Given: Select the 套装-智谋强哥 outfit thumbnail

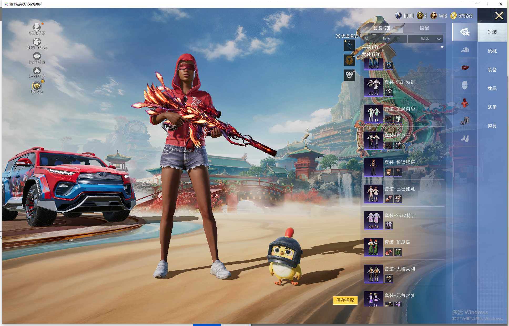Looking at the screenshot, I should [x=373, y=167].
